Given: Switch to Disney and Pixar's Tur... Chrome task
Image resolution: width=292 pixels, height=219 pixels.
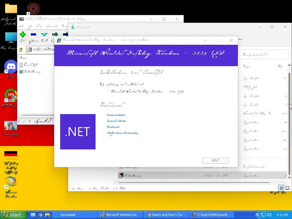Looking at the screenshot, I should coord(166,215).
